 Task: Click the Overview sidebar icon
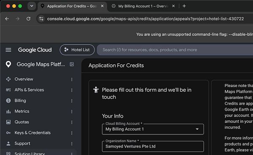(8, 79)
